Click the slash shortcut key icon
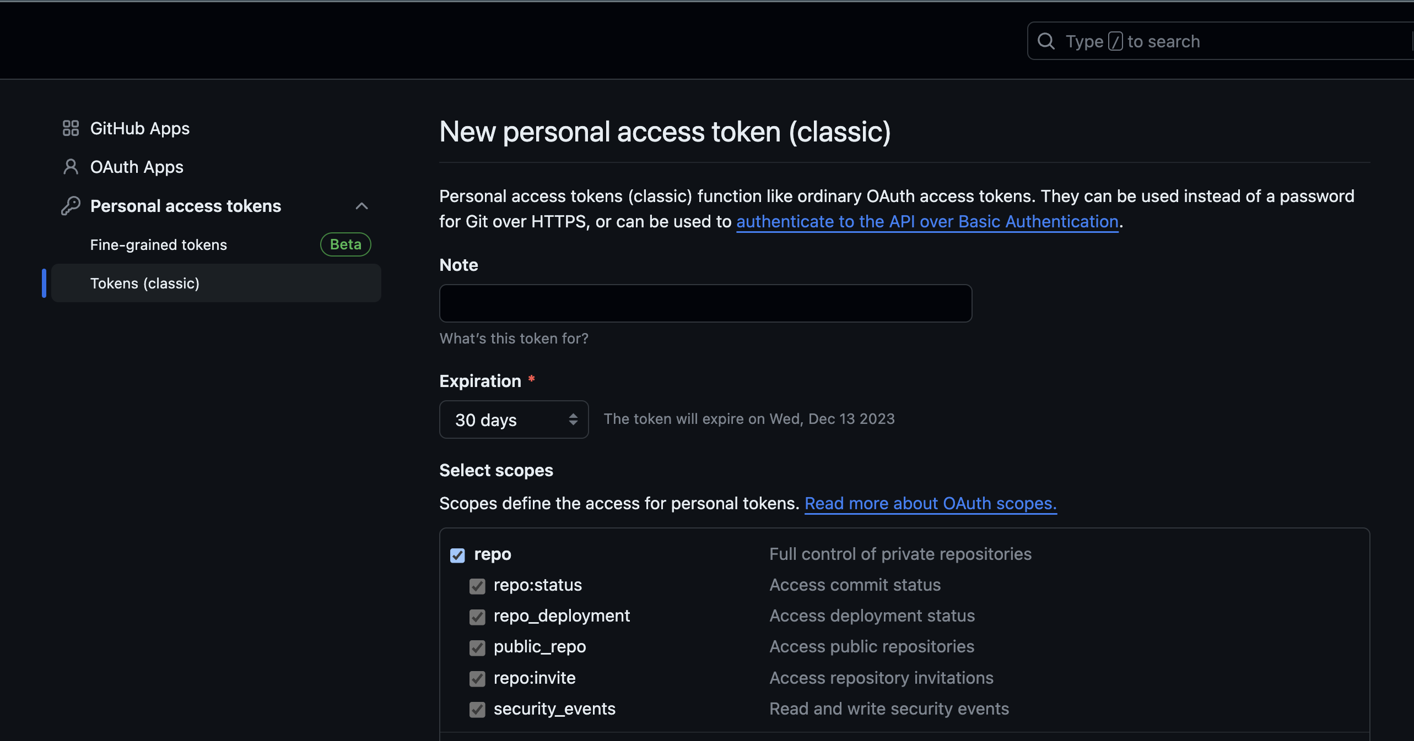The image size is (1414, 741). coord(1115,41)
